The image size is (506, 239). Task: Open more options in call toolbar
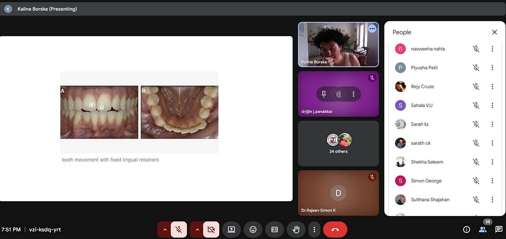point(314,230)
